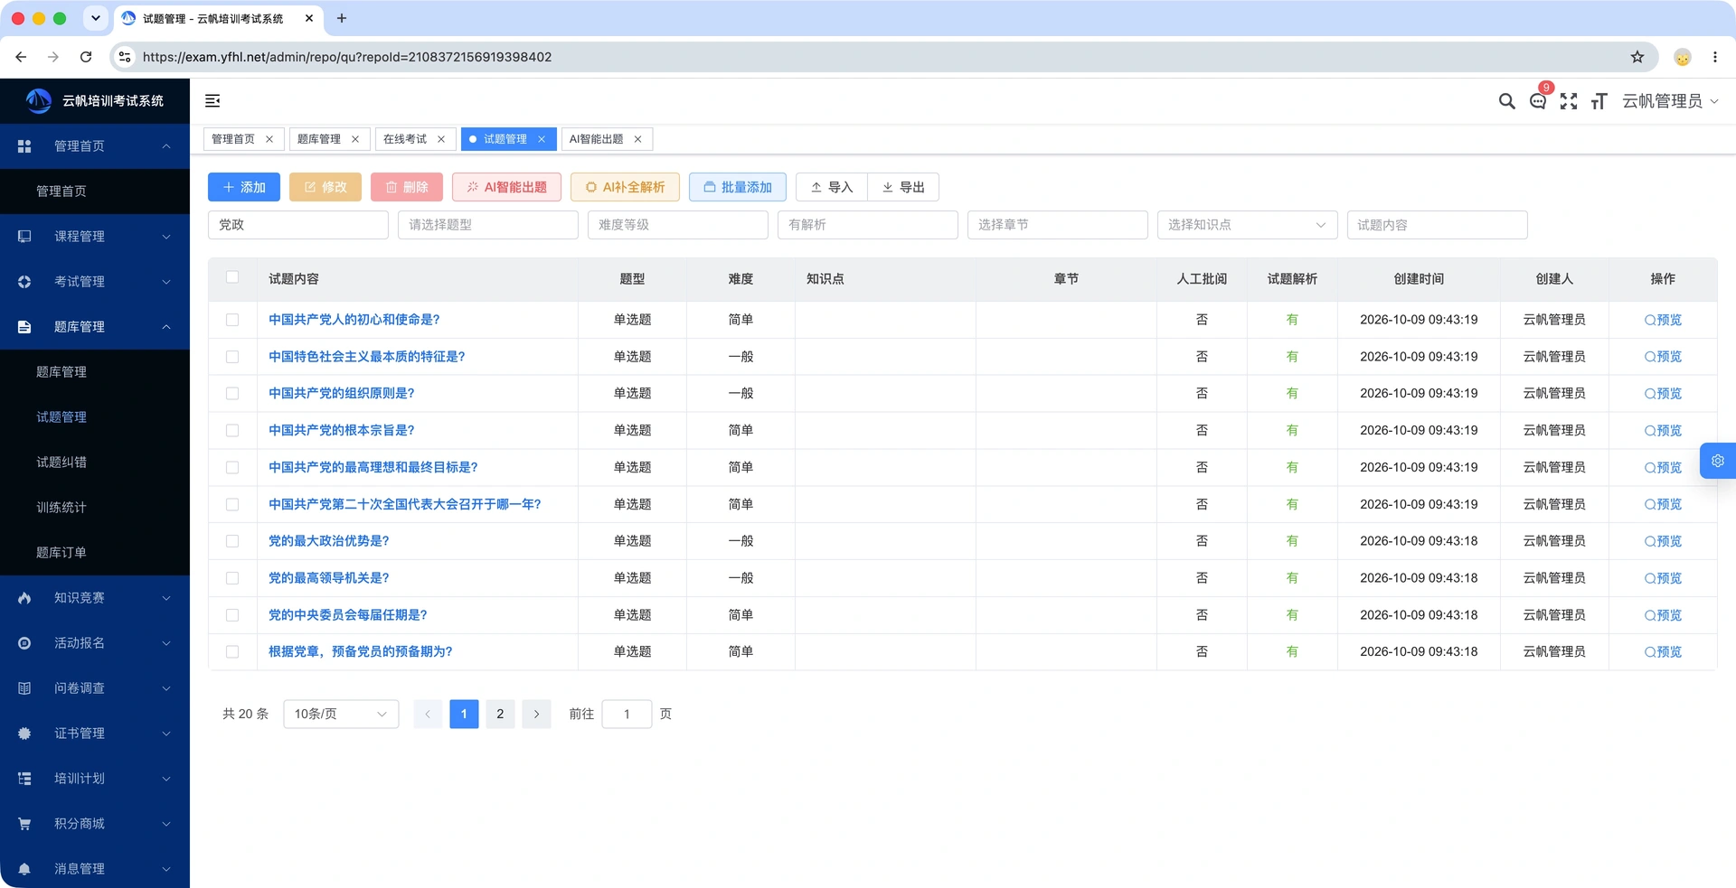Click the AI智能出题 button
The width and height of the screenshot is (1736, 888).
pyautogui.click(x=506, y=187)
